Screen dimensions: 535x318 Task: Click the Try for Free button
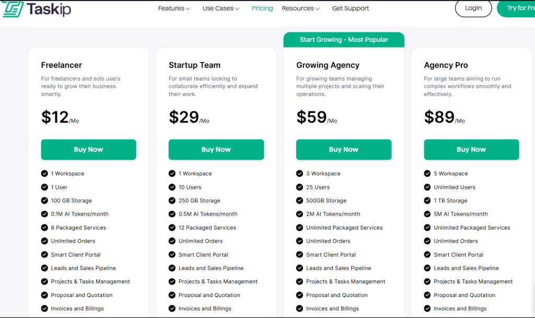pos(522,8)
